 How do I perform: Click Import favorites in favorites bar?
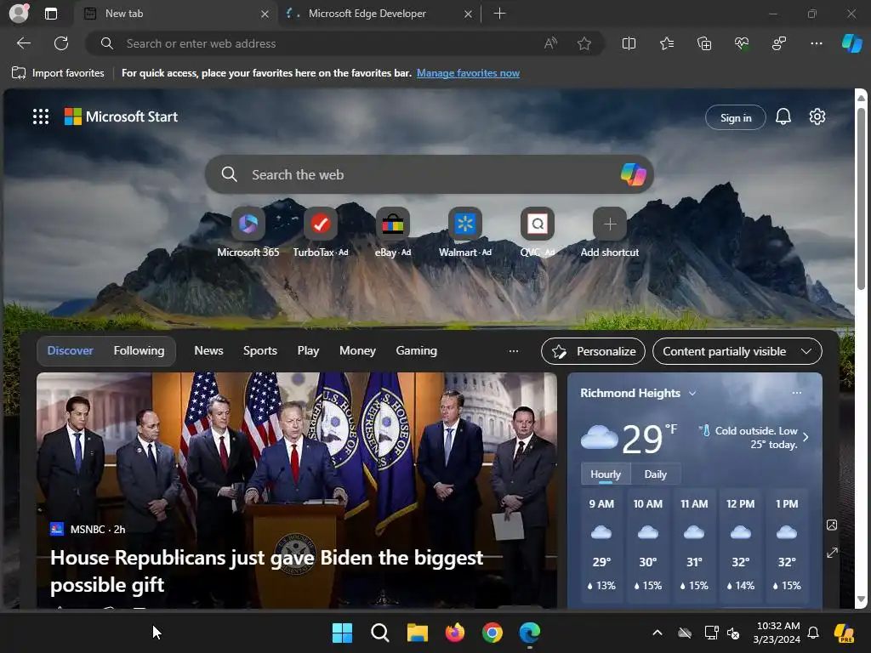coord(58,73)
